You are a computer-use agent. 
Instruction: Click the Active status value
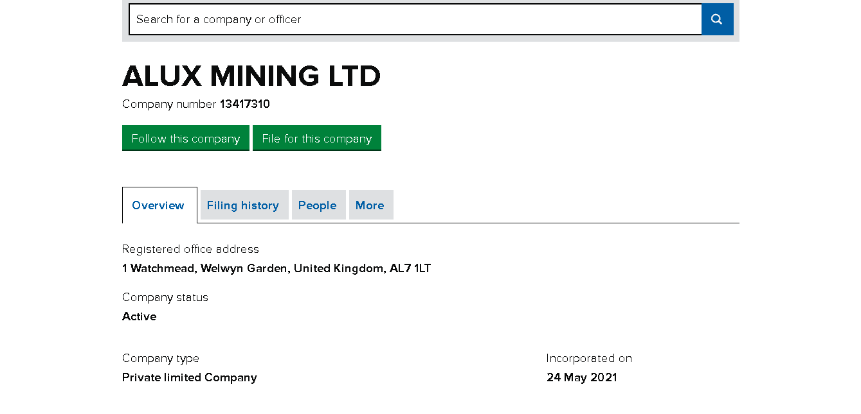140,316
